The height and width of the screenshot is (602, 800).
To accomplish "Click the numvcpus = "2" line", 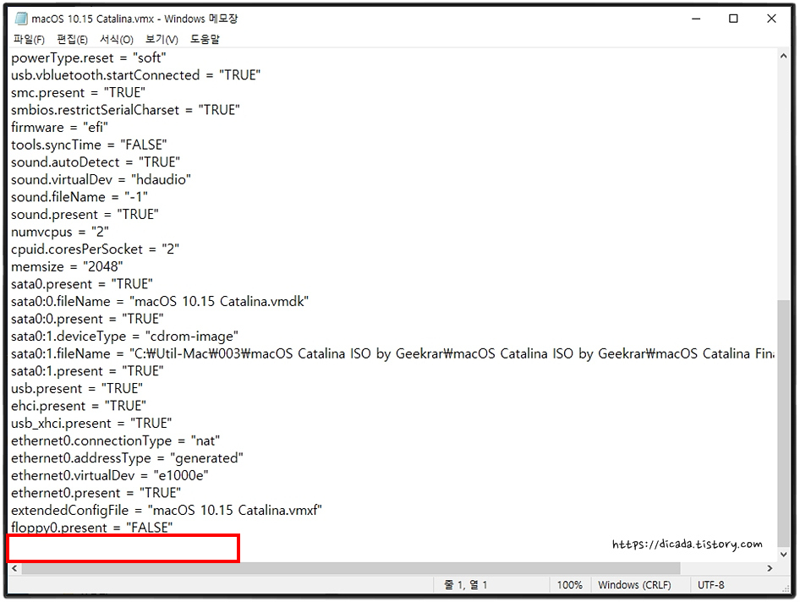I will (60, 232).
